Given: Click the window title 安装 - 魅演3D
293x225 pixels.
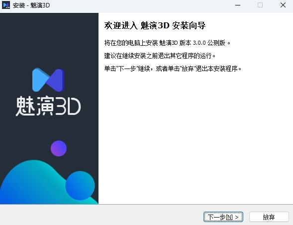Looking at the screenshot, I should pyautogui.click(x=31, y=5).
